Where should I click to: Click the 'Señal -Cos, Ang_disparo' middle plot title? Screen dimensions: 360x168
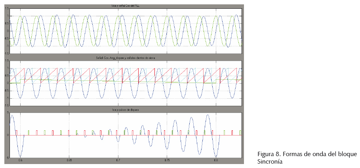(126, 58)
